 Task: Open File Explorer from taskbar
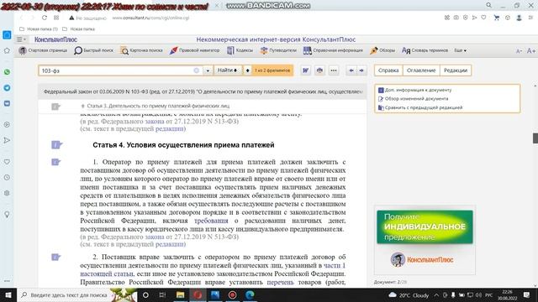[180, 294]
